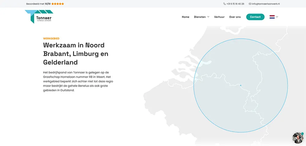Select the Dutch flag language icon
This screenshot has height=146, width=306.
point(272,17)
